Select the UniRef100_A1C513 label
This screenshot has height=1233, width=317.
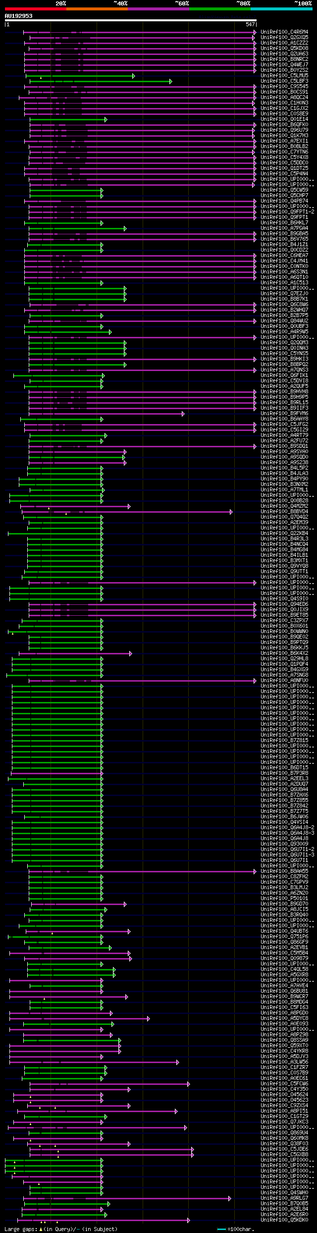click(284, 283)
